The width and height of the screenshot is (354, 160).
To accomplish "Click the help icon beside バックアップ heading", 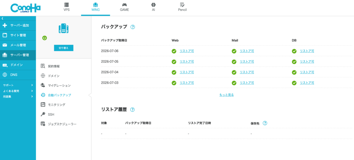I will (133, 27).
